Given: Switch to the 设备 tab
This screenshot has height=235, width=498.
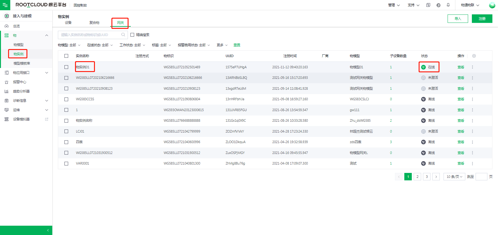Looking at the screenshot, I should [x=68, y=23].
